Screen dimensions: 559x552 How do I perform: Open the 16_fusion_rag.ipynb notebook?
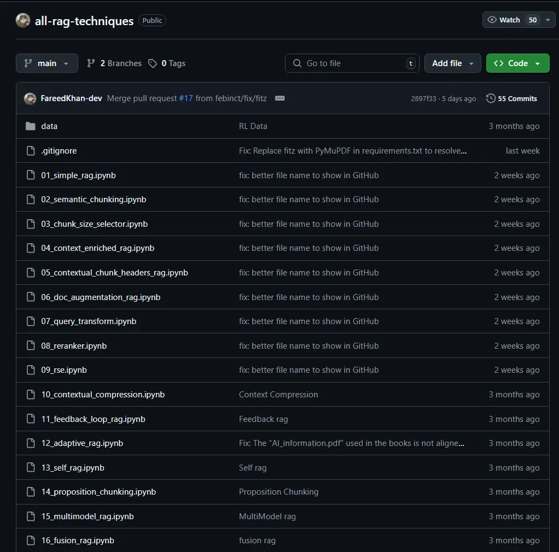[78, 541]
